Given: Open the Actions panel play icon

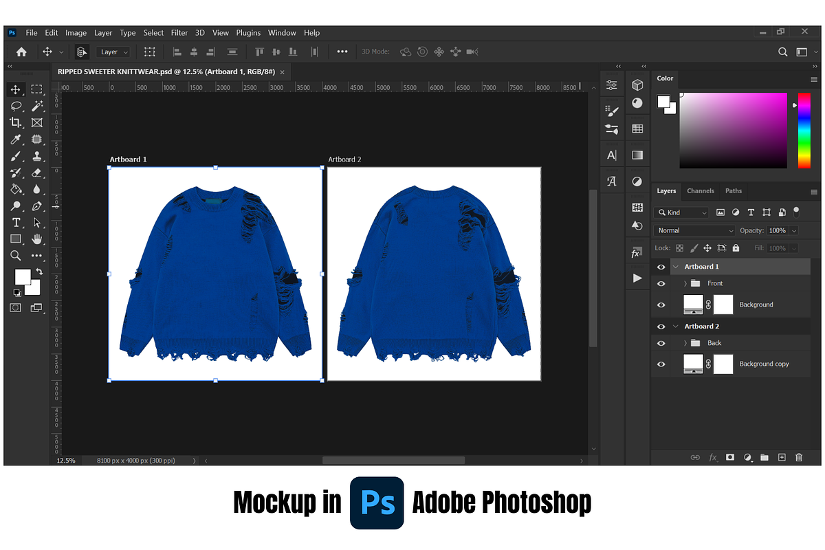Looking at the screenshot, I should click(x=637, y=278).
